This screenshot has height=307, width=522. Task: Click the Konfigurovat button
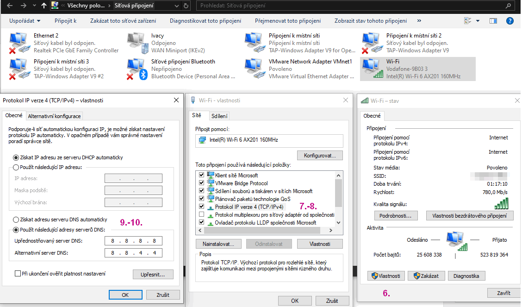coord(319,155)
